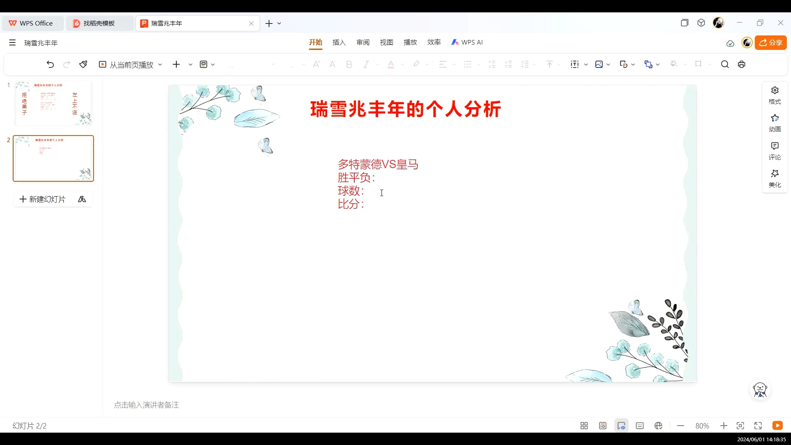Toggle italic formatting button
This screenshot has height=445, width=791.
pyautogui.click(x=366, y=64)
